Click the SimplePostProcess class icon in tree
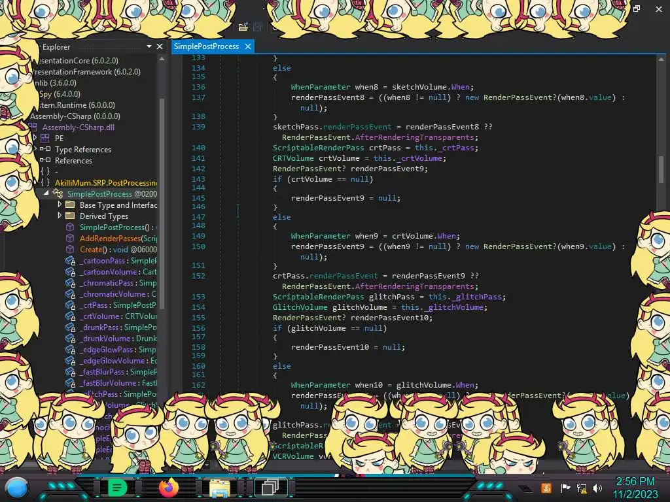The height and width of the screenshot is (502, 670). tap(58, 193)
